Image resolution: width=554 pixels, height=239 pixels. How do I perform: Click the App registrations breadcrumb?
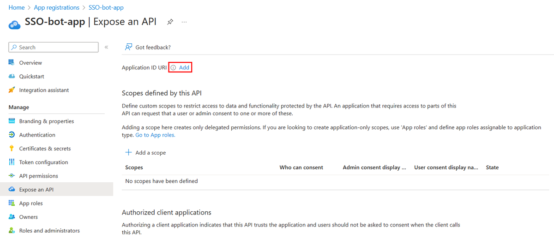click(57, 7)
